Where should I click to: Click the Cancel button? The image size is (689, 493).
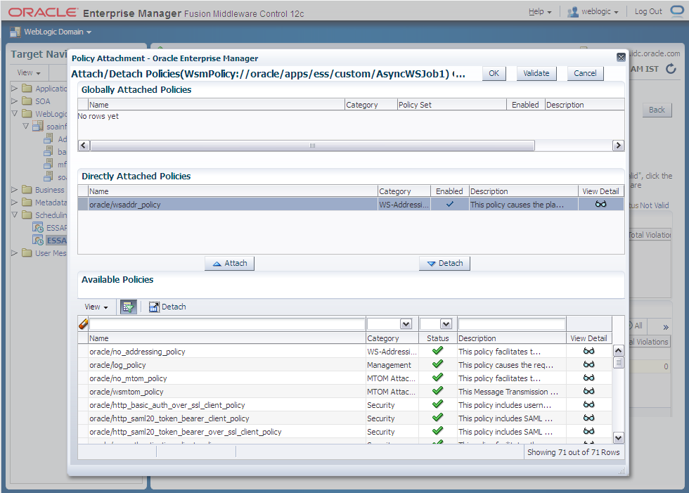pyautogui.click(x=585, y=73)
